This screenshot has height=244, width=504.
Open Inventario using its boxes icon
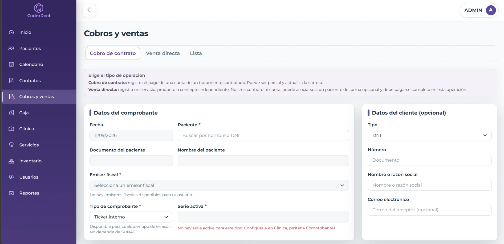(x=11, y=161)
